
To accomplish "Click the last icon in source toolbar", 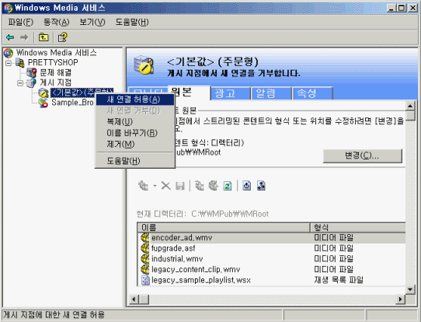I will pyautogui.click(x=261, y=186).
